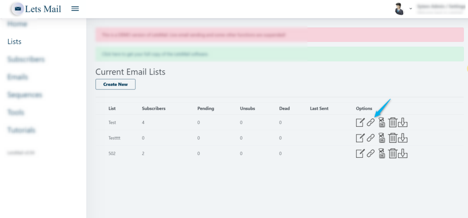Click the spray bottle clean icon for Test
This screenshot has width=468, height=218.
point(382,122)
